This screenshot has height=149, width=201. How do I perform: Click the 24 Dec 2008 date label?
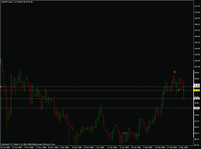[89, 147]
